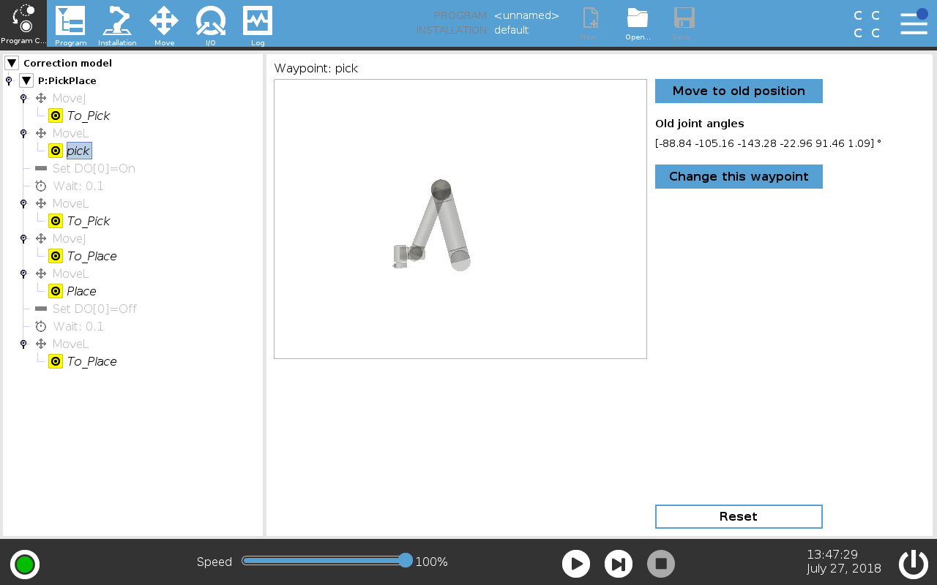Image resolution: width=937 pixels, height=585 pixels.
Task: Collapse the Correction model dropdown arrow
Action: 12,63
